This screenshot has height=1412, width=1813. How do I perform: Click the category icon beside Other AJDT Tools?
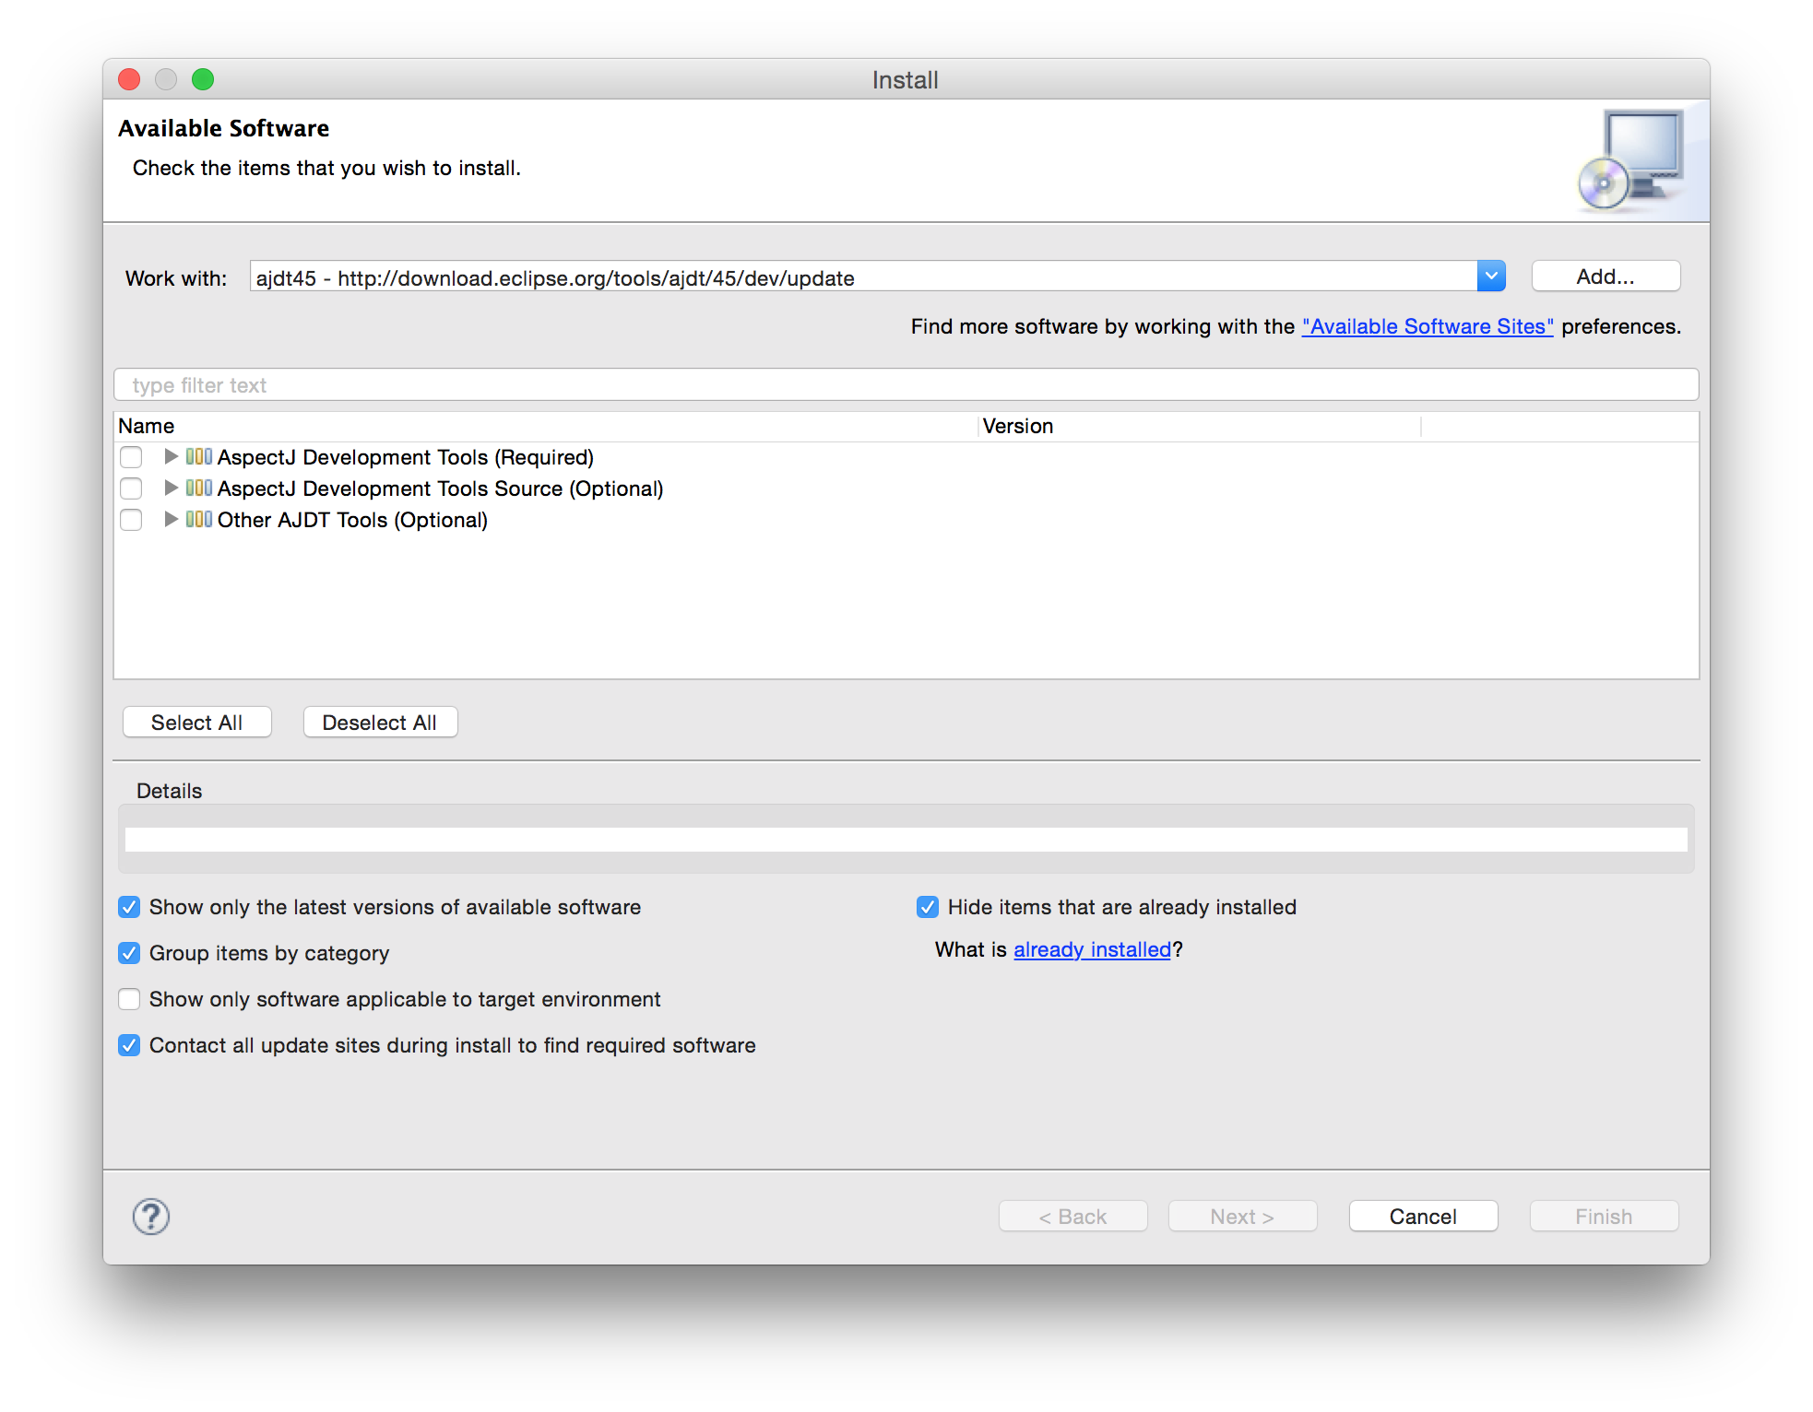[x=199, y=520]
